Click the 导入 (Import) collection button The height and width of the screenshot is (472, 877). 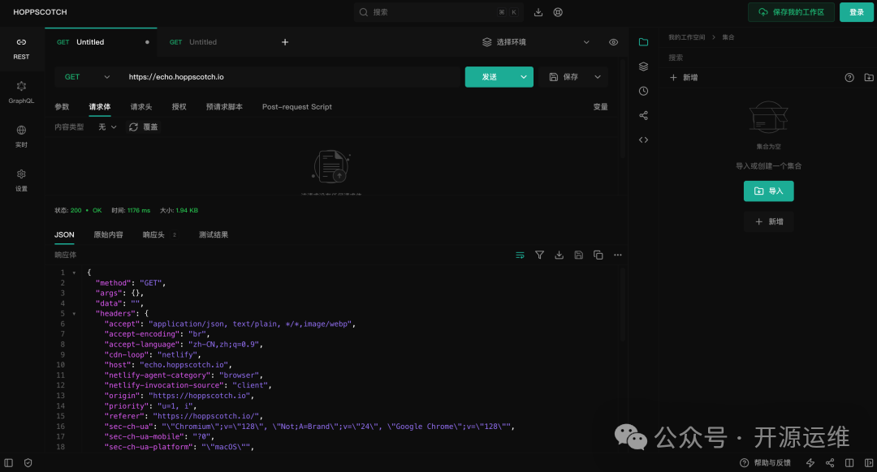point(768,191)
